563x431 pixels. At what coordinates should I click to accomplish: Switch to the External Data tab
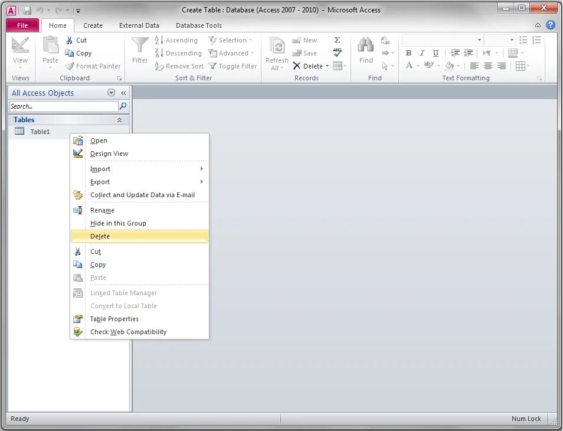pos(139,25)
